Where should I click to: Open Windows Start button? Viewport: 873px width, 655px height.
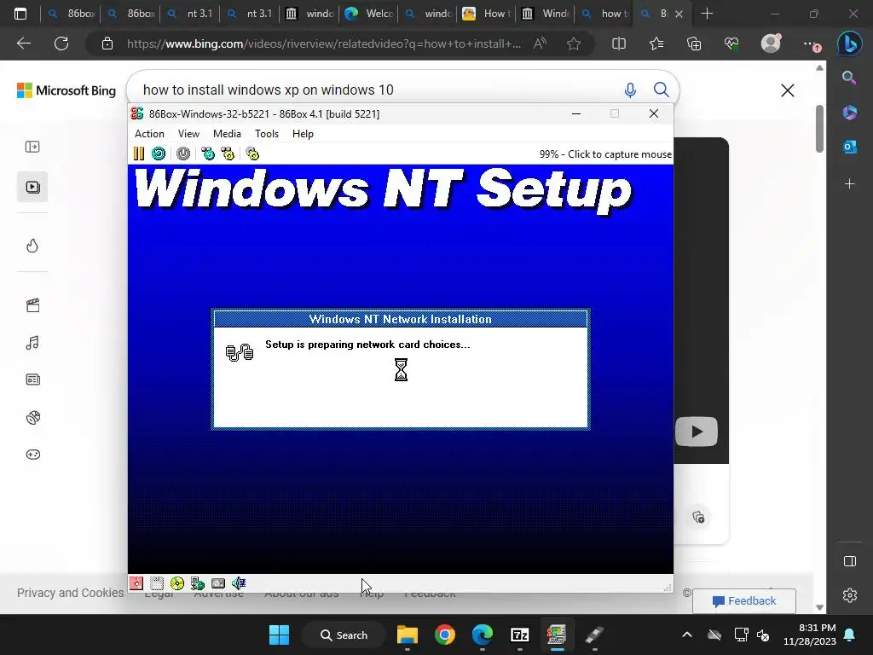279,635
